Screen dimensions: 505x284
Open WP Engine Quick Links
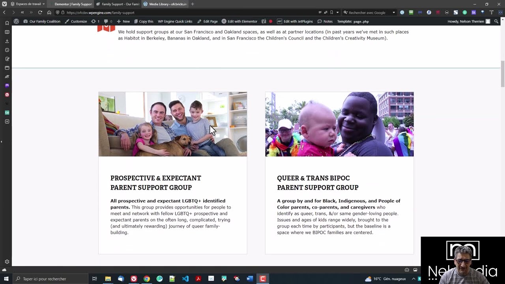pos(175,21)
